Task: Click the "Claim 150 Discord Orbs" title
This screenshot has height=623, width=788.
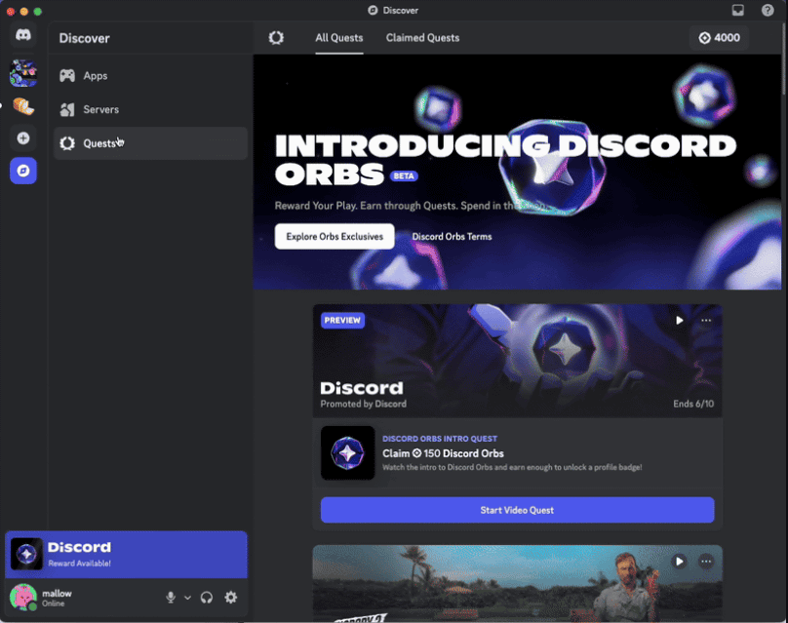Action: pos(443,453)
